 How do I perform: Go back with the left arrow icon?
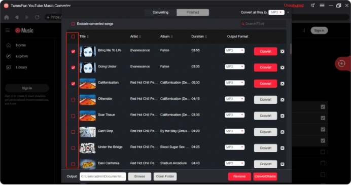tap(17, 17)
